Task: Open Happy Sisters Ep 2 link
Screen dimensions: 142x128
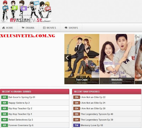Action: (19, 103)
